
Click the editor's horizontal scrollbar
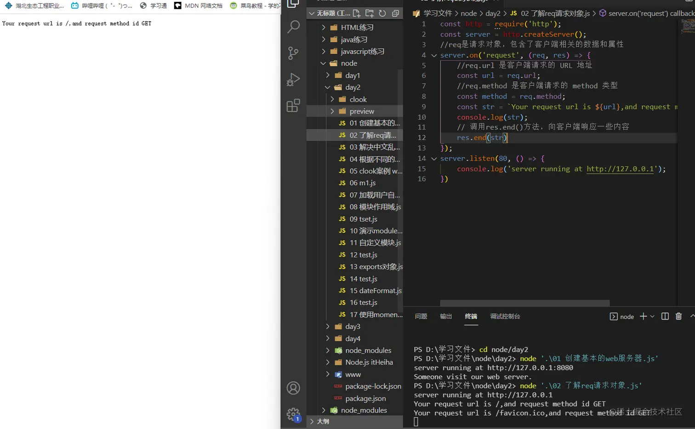click(x=524, y=303)
